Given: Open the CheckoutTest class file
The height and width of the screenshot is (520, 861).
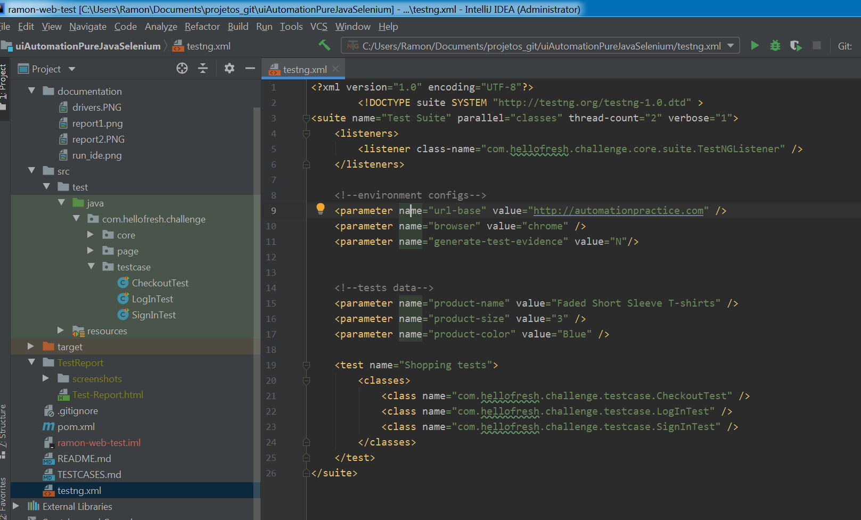Looking at the screenshot, I should 160,283.
